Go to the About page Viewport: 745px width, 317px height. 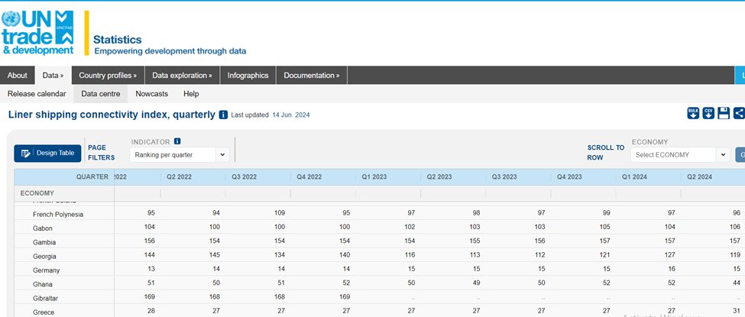[18, 75]
